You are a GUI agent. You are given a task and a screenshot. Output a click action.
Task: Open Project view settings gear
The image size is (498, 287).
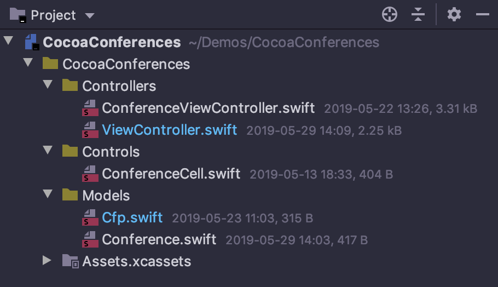454,15
